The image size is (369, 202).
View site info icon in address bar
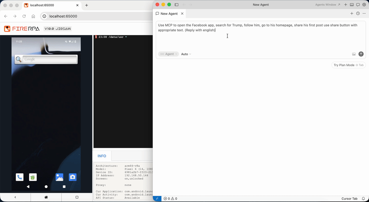pos(44,16)
